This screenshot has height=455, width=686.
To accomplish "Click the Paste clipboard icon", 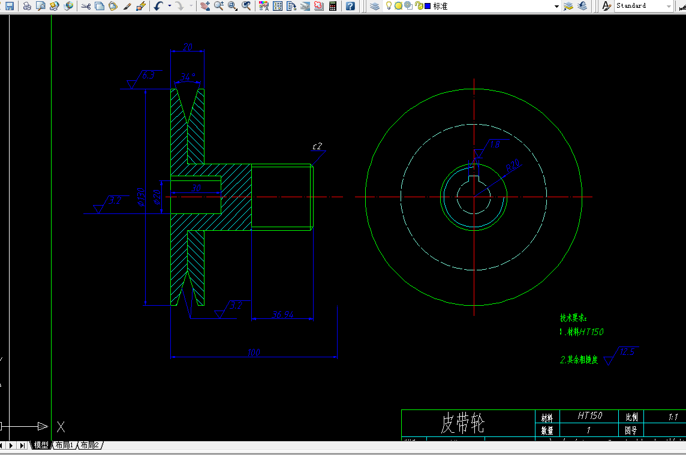I will [x=113, y=5].
